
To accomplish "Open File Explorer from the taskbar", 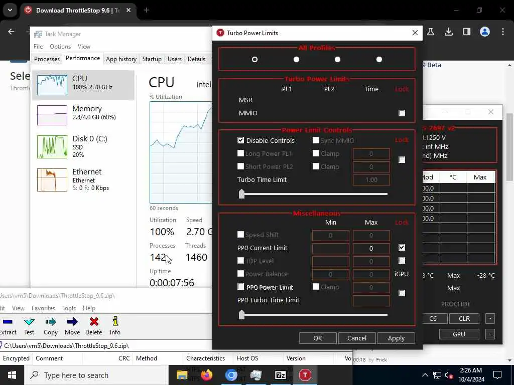I will click(x=182, y=375).
